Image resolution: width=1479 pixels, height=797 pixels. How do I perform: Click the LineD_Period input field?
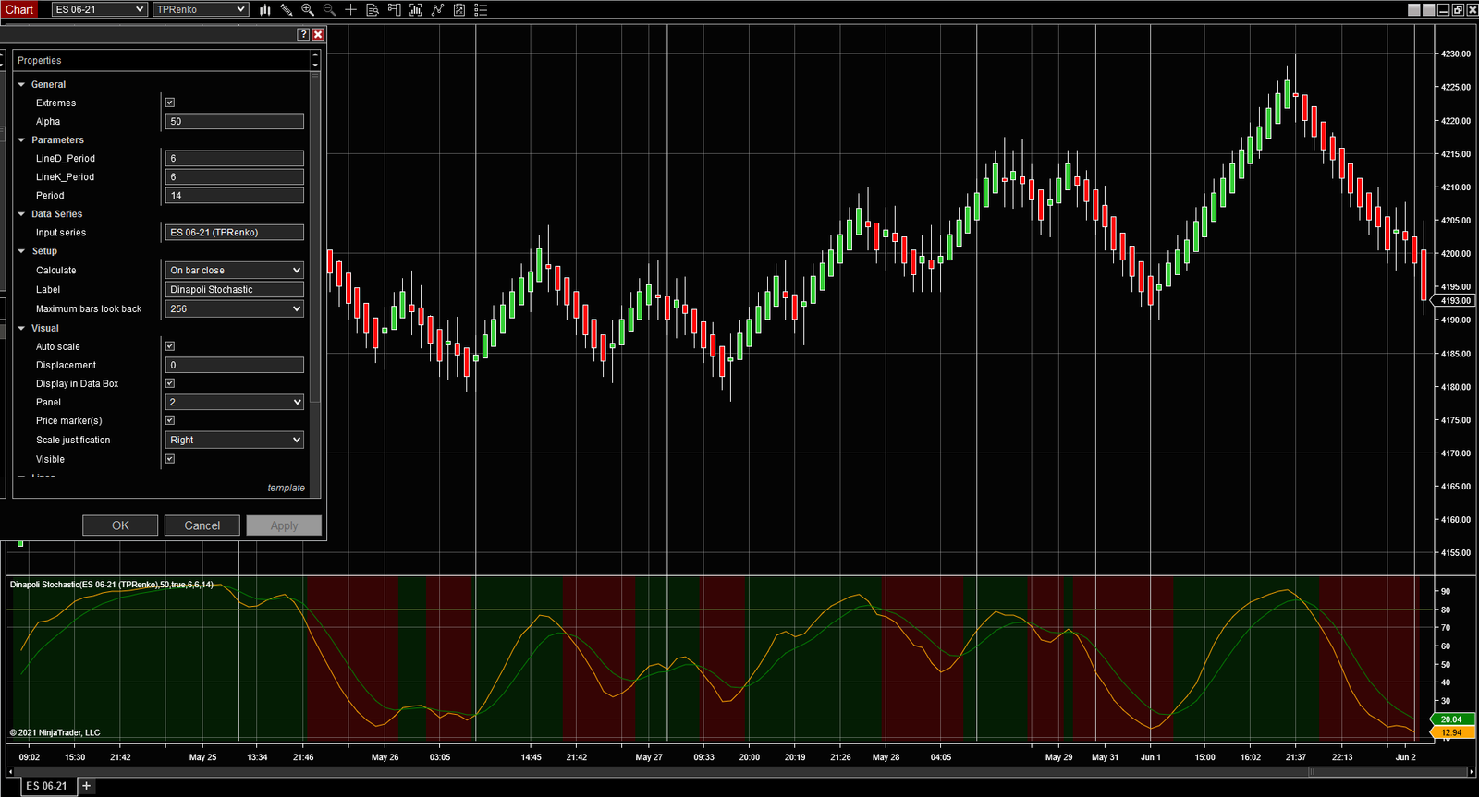tap(235, 158)
